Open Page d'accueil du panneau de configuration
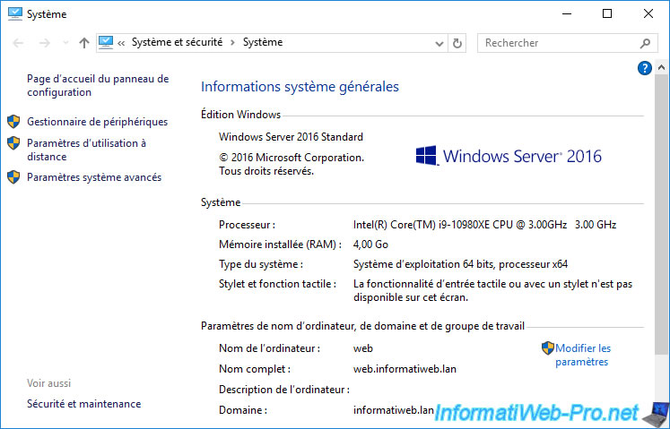This screenshot has width=670, height=429. coord(98,85)
